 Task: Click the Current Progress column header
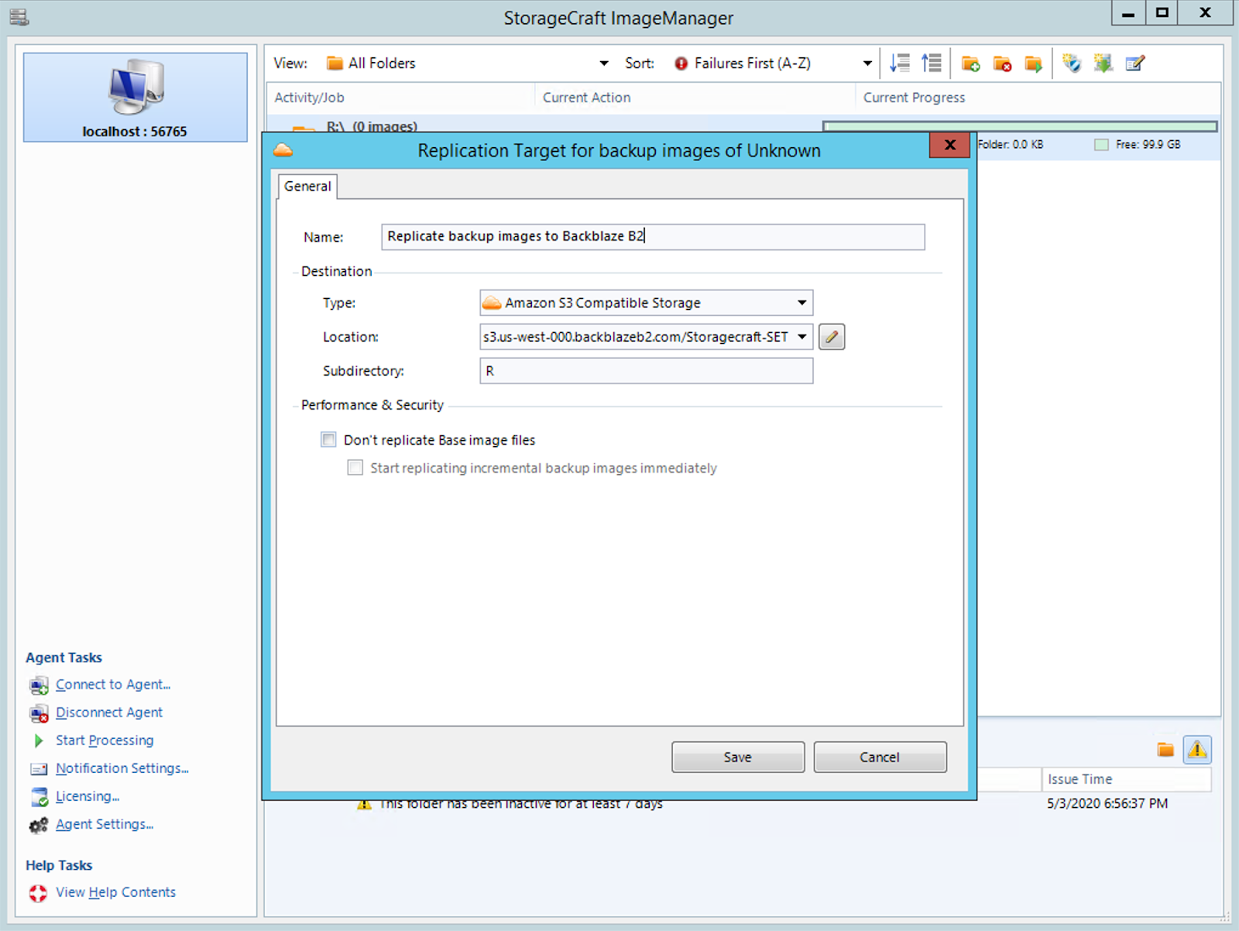point(1038,98)
